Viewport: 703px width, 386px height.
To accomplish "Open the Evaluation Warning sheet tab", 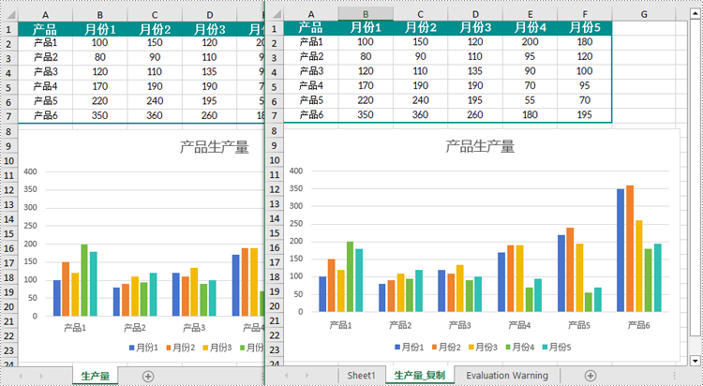I will click(507, 376).
